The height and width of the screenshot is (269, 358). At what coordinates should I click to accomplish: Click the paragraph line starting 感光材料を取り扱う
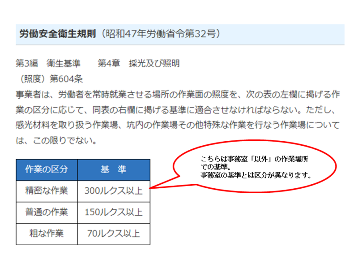coord(178,125)
